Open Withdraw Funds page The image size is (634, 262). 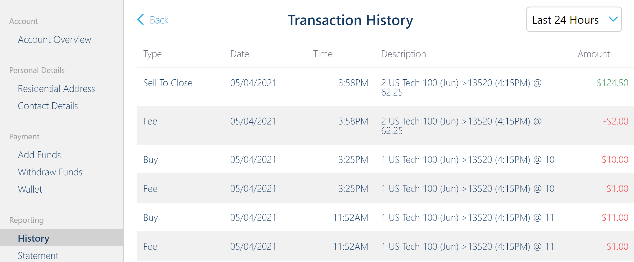50,172
